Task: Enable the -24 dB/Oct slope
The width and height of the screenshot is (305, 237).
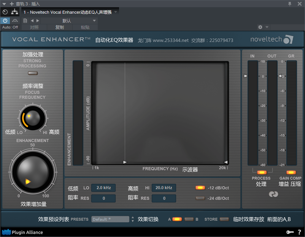Action: click(x=200, y=198)
